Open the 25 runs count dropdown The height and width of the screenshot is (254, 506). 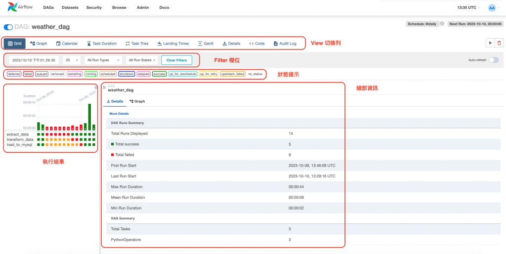pos(72,60)
